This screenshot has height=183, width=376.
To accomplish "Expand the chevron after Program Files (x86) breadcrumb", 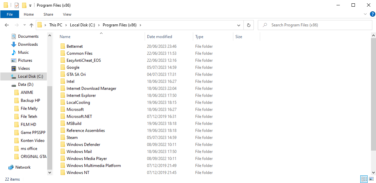I will point(140,25).
